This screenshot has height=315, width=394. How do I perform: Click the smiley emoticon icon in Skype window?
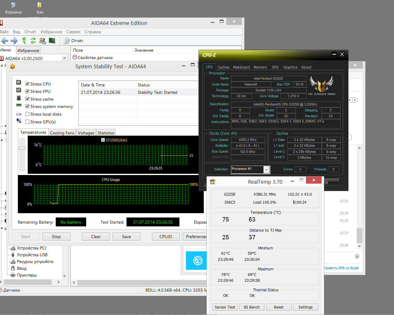click(357, 256)
